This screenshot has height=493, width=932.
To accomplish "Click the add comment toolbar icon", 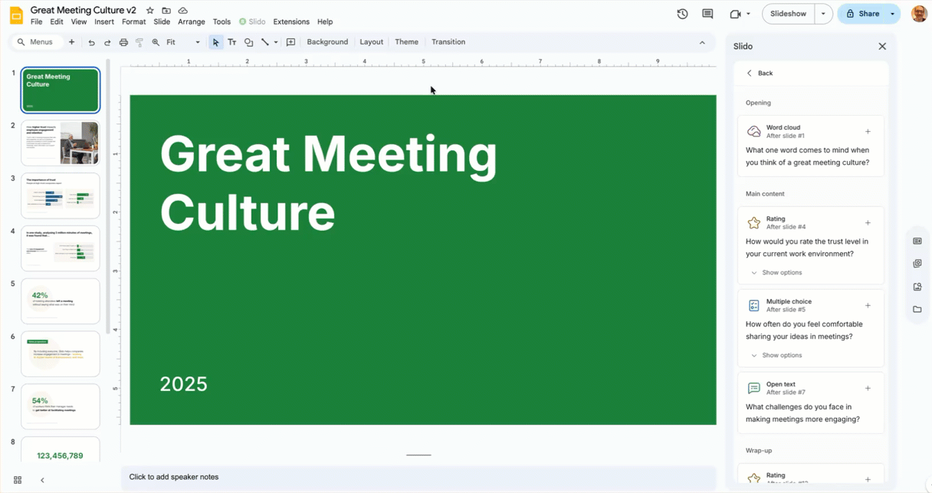I will click(291, 42).
